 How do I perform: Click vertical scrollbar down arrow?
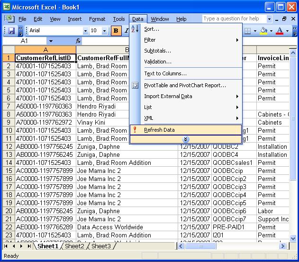click(x=293, y=238)
